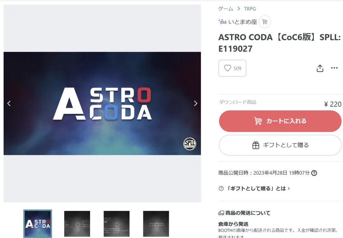343x238 pixels.
Task: Select the ASTRO CODA logo thumbnail
Action: click(38, 224)
